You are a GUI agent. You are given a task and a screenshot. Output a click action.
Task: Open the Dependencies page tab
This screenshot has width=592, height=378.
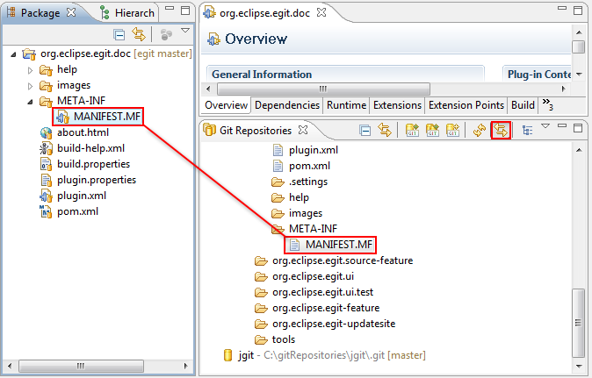click(x=287, y=105)
